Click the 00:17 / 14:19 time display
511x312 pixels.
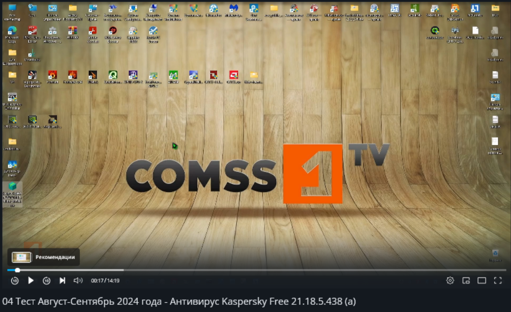(105, 280)
